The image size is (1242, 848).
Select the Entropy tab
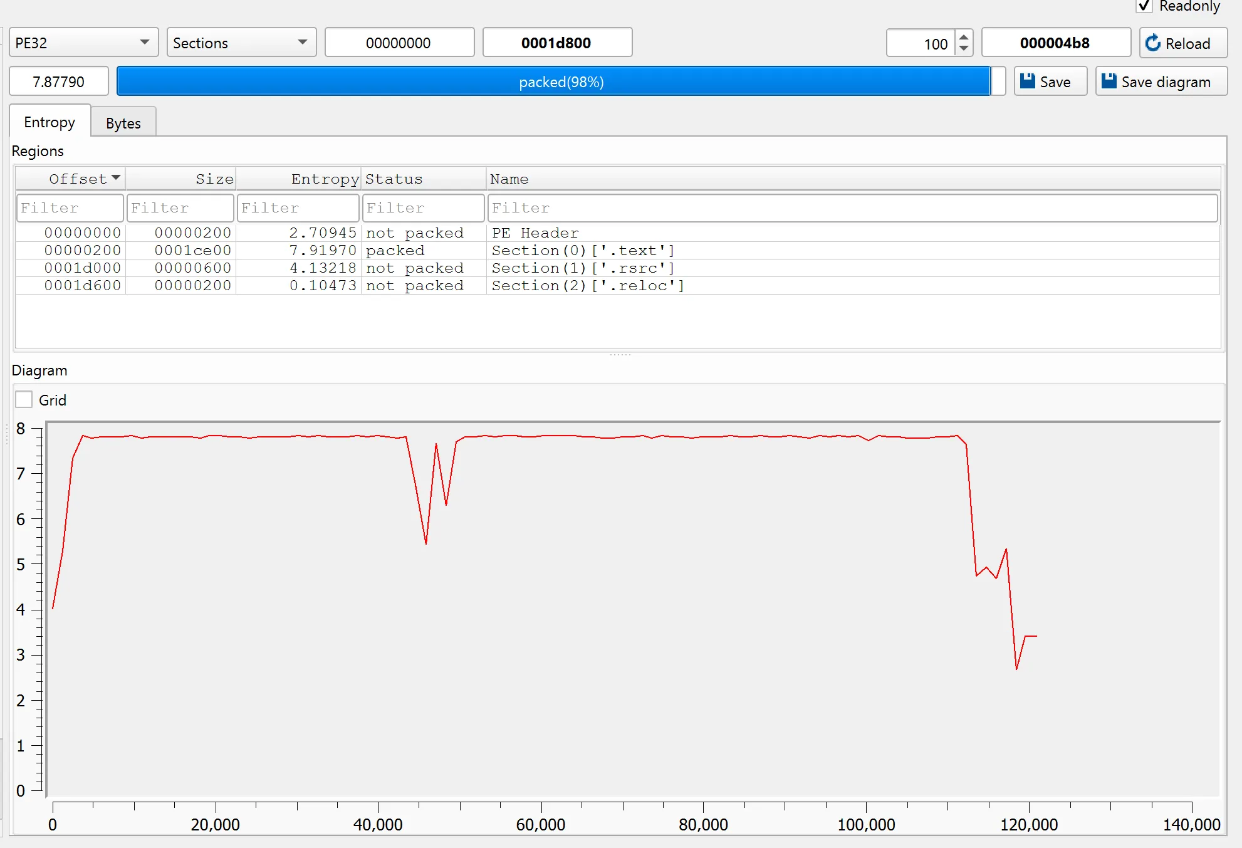click(50, 122)
